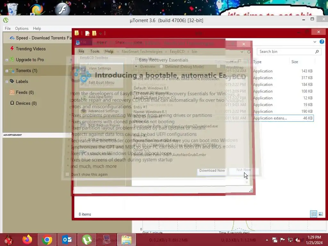Image resolution: width=328 pixels, height=246 pixels.
Task: Sort files by Size column header
Action: pyautogui.click(x=295, y=62)
